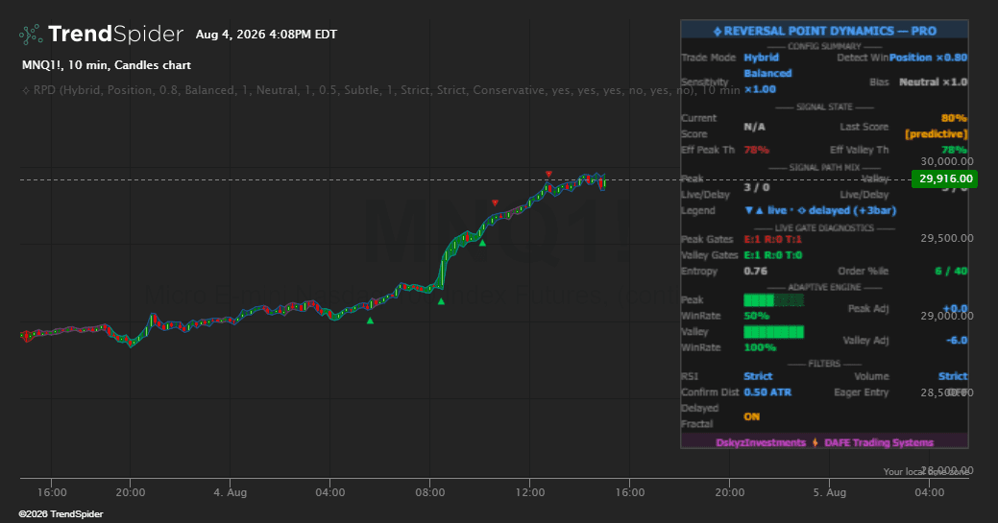Click the diamond icon before the RPD indicator label
The height and width of the screenshot is (523, 998).
click(x=26, y=90)
